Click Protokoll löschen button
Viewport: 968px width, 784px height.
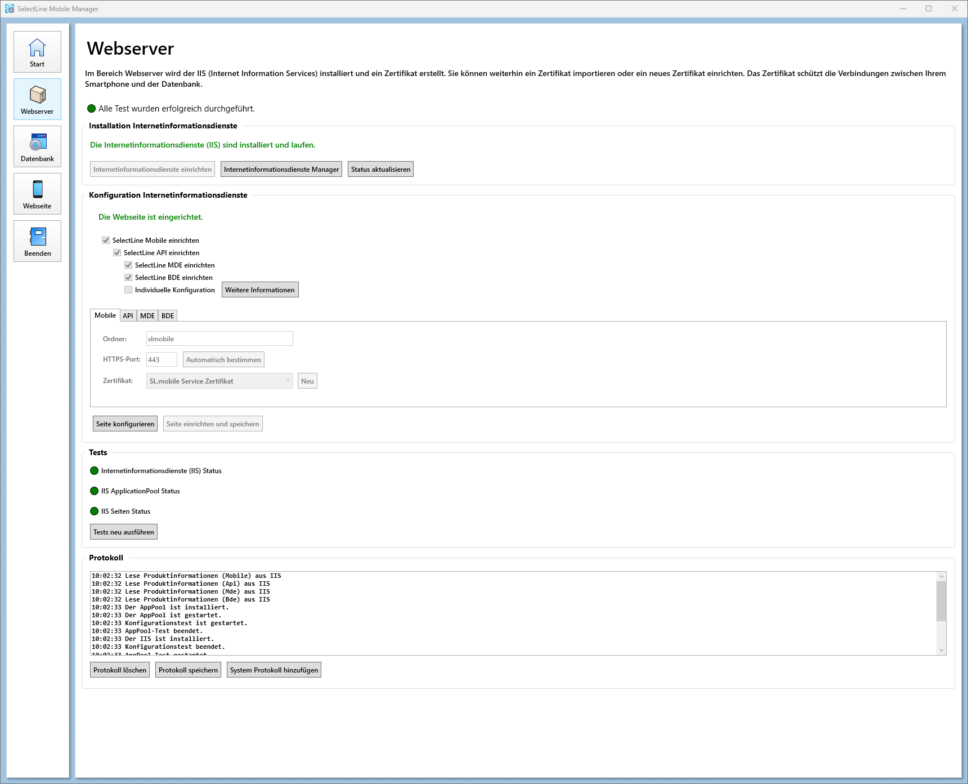[x=120, y=670]
